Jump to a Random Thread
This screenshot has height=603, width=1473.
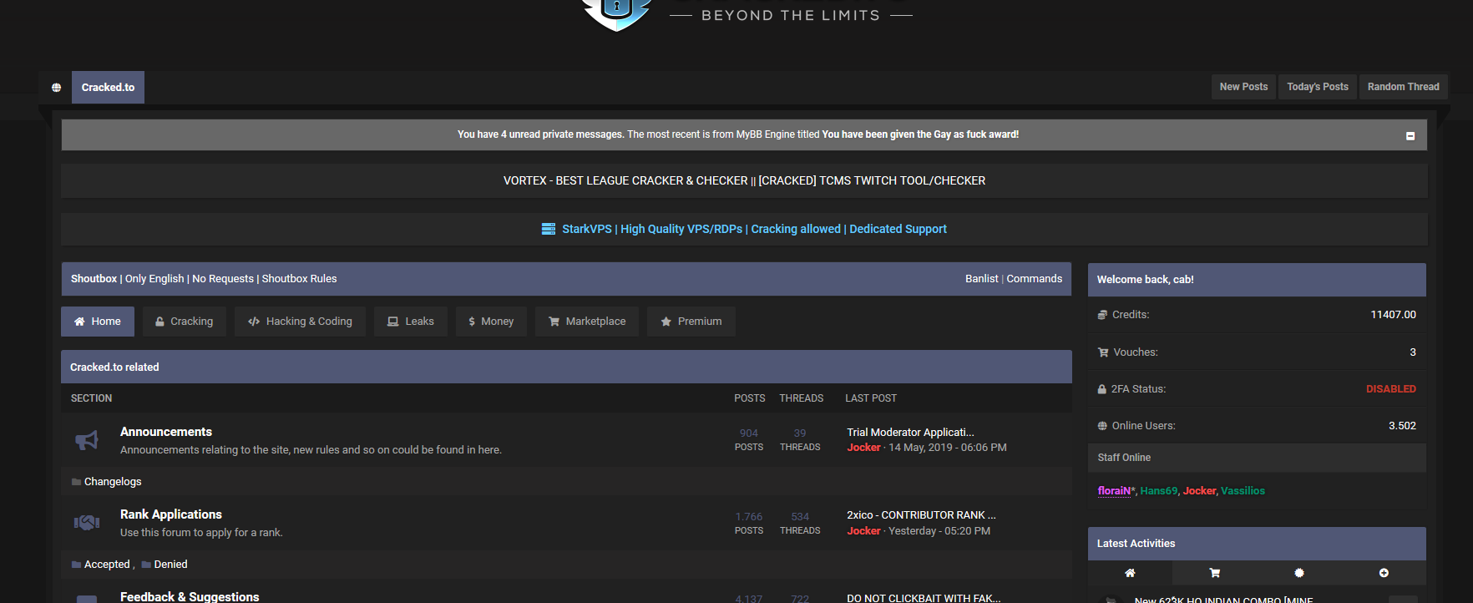(1404, 87)
